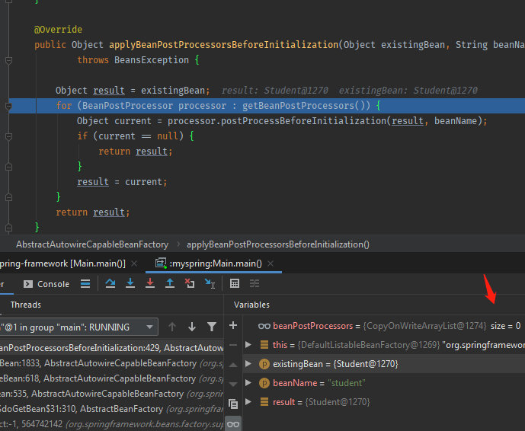This screenshot has height=431, width=525.
Task: Click the Step Into debugger icon
Action: (x=130, y=283)
